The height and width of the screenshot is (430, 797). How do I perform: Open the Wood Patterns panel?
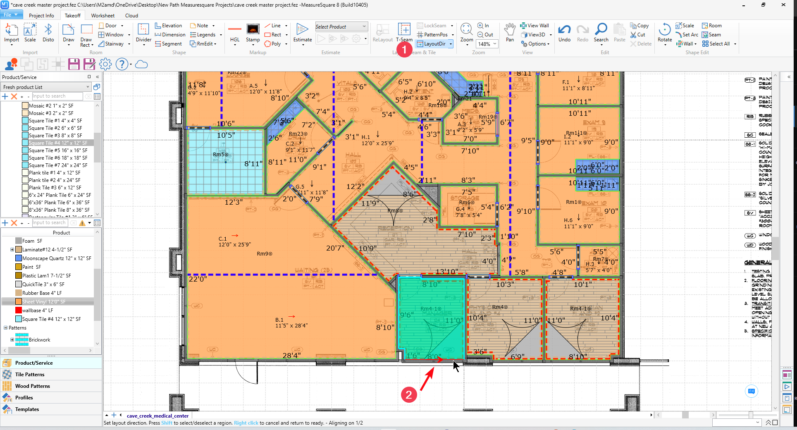[x=51, y=386]
